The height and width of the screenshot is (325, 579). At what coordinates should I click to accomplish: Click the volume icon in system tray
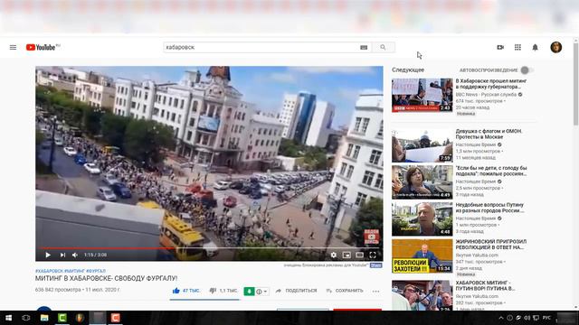click(527, 318)
